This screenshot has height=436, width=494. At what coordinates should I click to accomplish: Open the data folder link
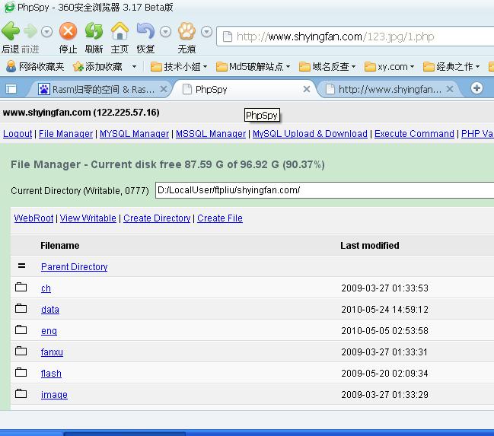pos(50,310)
